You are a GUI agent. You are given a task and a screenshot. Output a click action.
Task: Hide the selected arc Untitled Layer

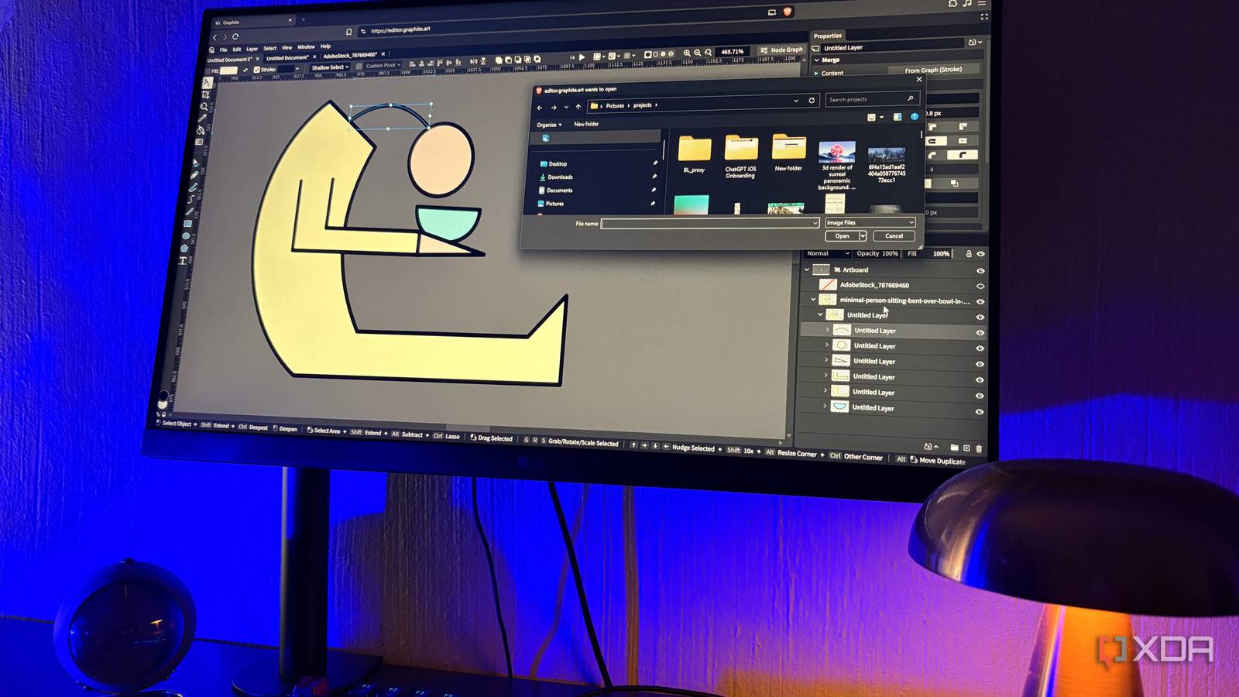(x=980, y=332)
